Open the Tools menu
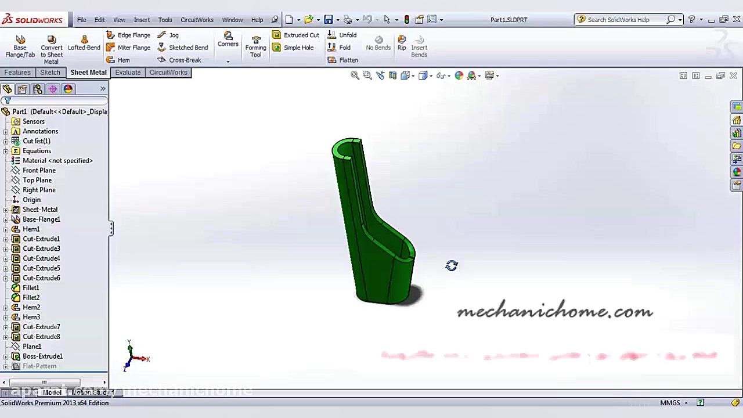Viewport: 743px width, 418px height. (165, 20)
